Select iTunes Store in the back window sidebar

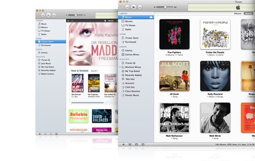point(50,41)
